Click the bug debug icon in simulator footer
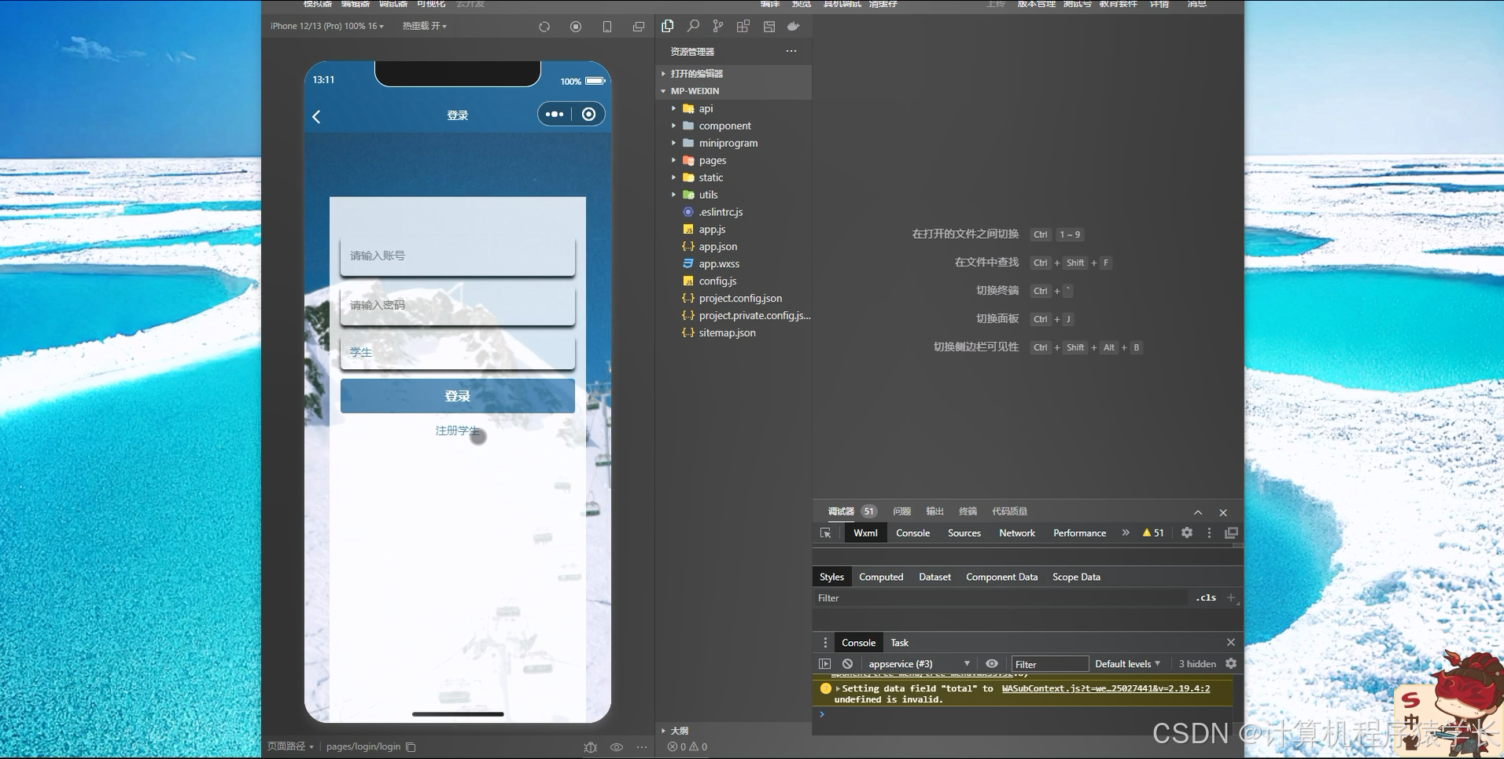Screen dimensions: 1504x759 pyautogui.click(x=591, y=747)
